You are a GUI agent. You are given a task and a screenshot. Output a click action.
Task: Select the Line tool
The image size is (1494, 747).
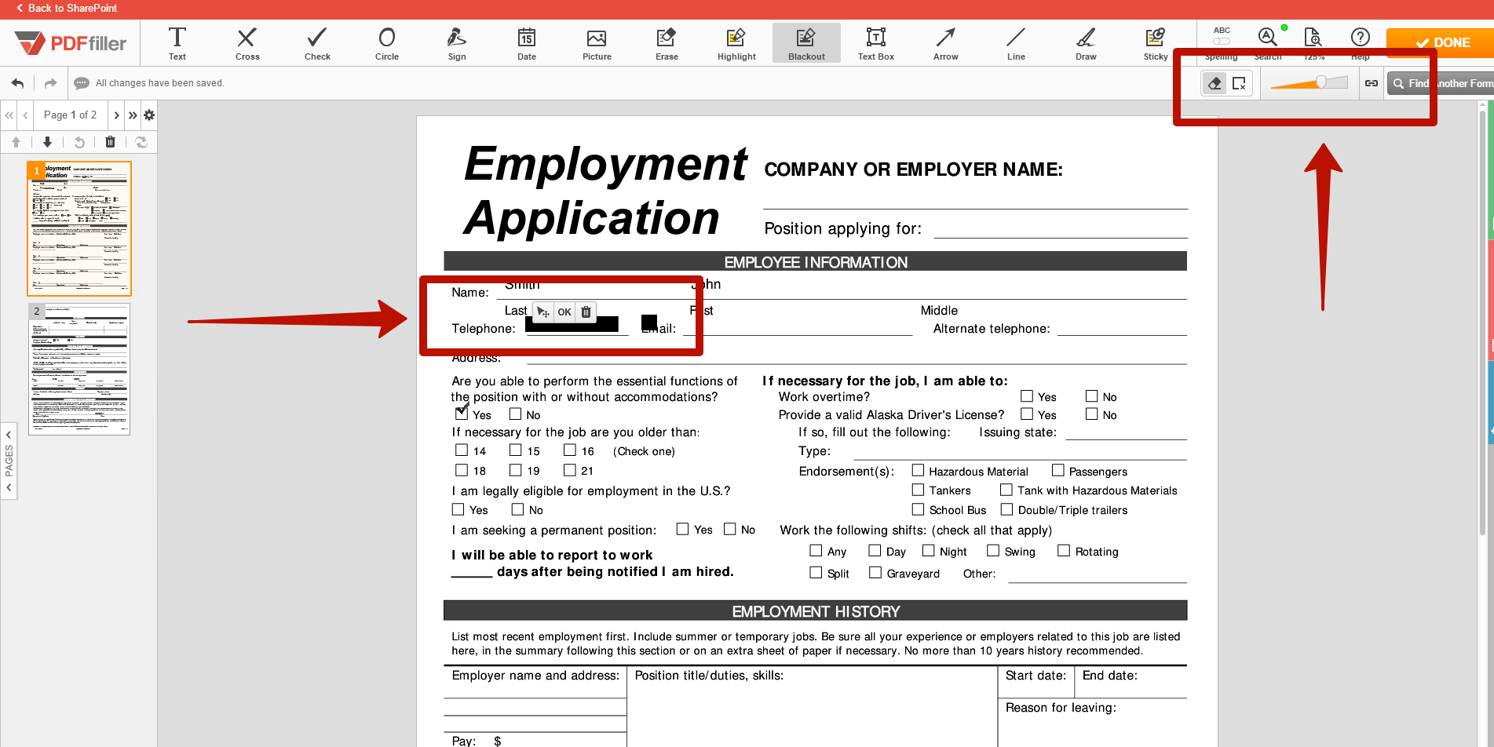(1016, 42)
